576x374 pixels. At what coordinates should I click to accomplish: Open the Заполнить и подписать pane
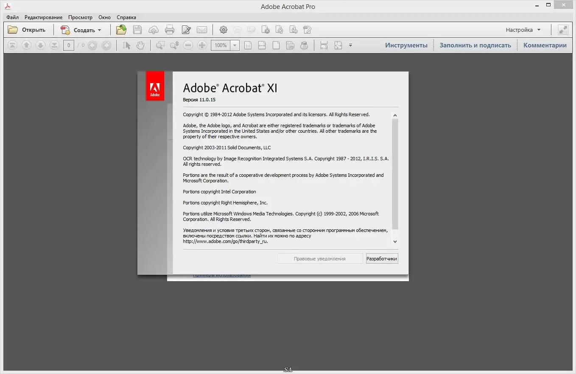click(475, 45)
